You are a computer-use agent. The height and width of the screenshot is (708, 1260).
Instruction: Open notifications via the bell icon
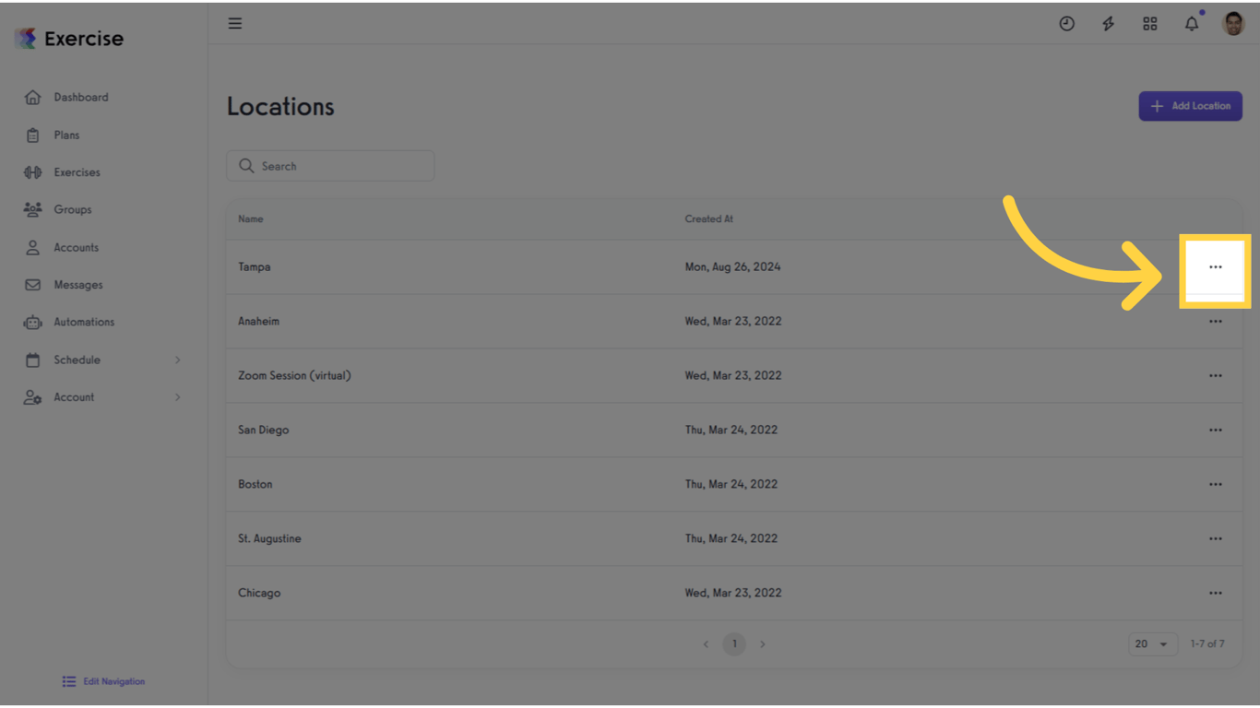coord(1191,23)
